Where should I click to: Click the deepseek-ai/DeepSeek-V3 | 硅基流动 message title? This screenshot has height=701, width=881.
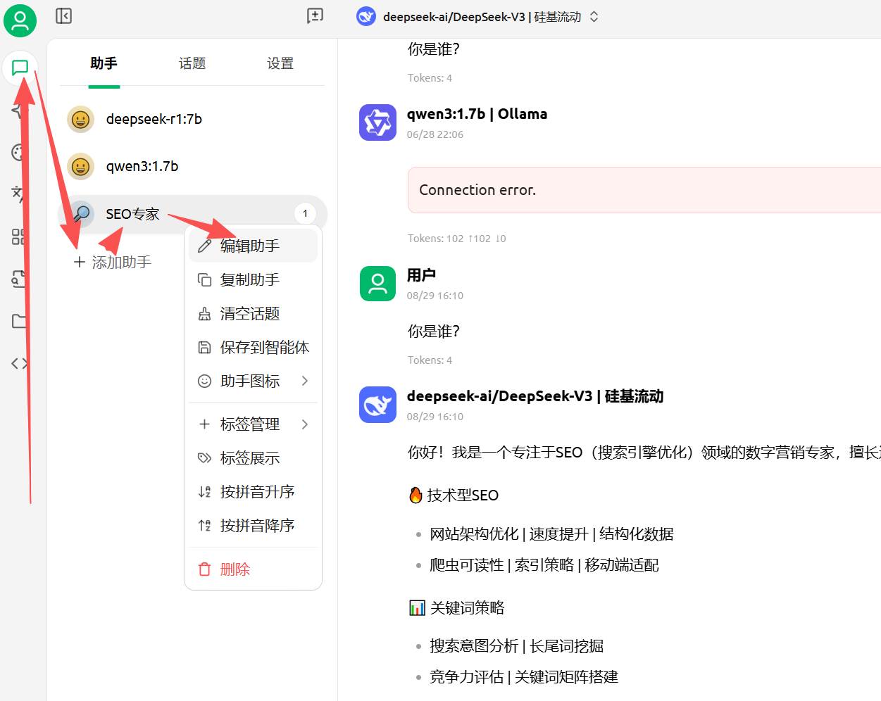[535, 396]
